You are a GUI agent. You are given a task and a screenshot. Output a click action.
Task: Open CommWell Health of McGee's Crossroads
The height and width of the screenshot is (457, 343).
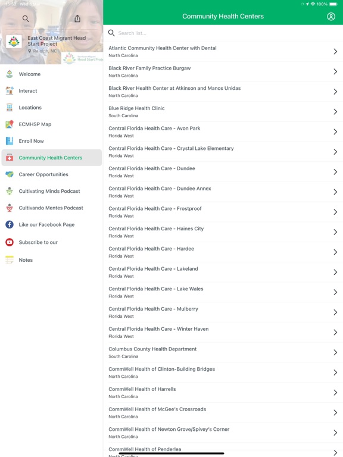223,413
